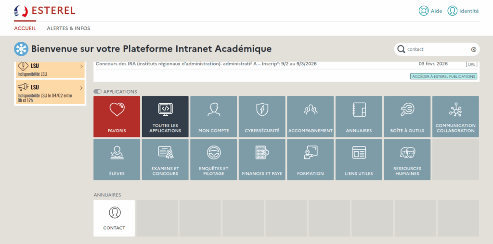Expand the Indisponibilité LSU alert chevron
Image resolution: width=493 pixels, height=244 pixels.
coord(81,66)
